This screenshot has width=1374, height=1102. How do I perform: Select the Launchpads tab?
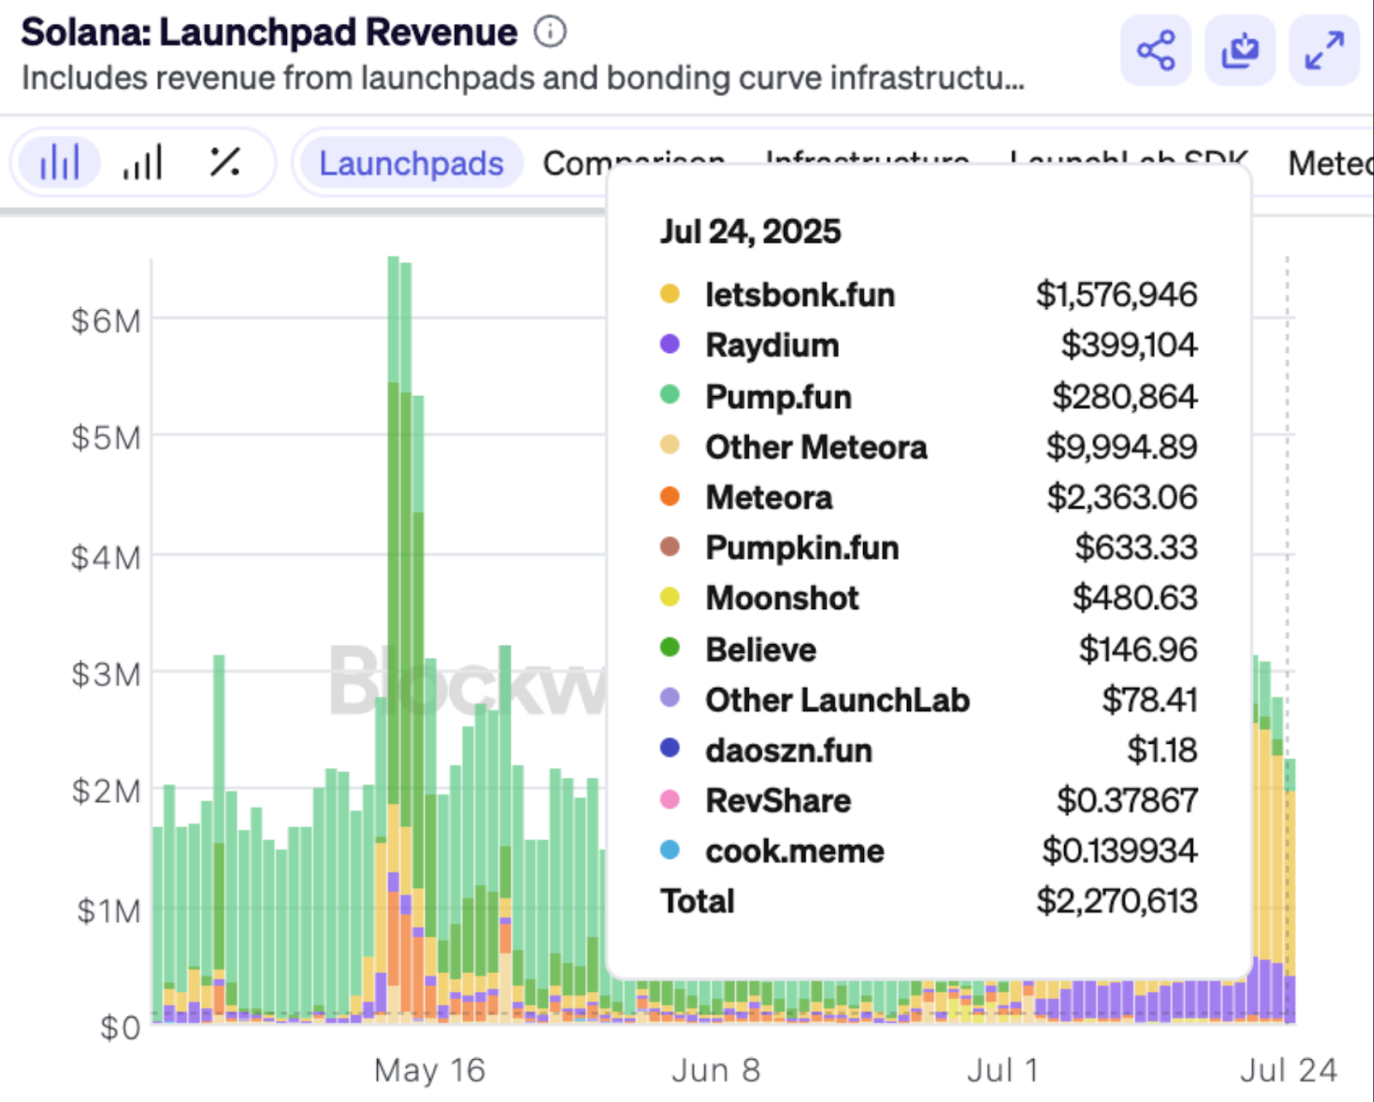411,162
